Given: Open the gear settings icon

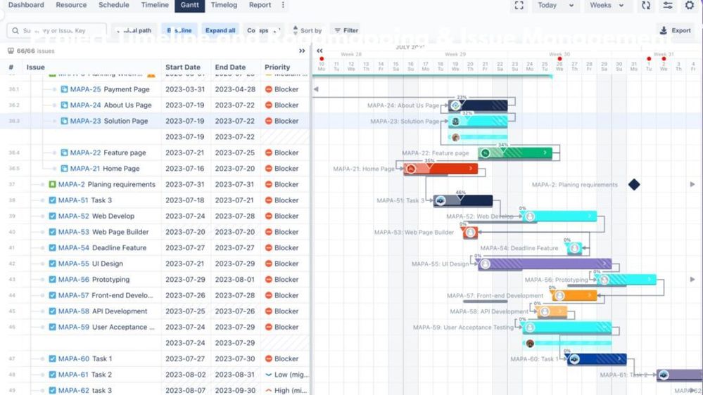Looking at the screenshot, I should click(690, 6).
